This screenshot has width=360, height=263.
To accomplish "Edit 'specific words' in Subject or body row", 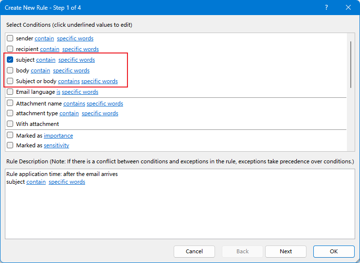I will (x=100, y=81).
